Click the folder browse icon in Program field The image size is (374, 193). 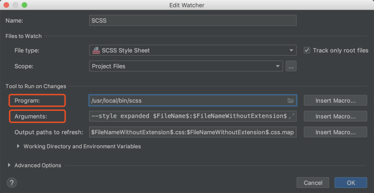[x=291, y=101]
